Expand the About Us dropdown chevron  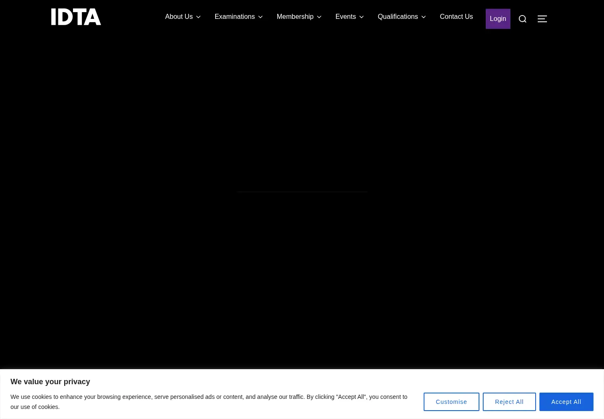198,17
